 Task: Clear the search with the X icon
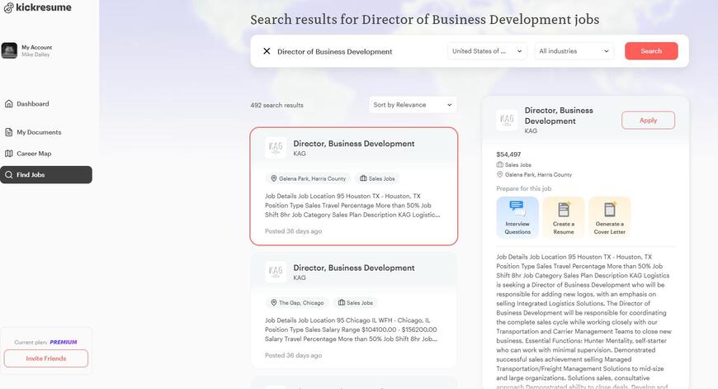click(267, 51)
